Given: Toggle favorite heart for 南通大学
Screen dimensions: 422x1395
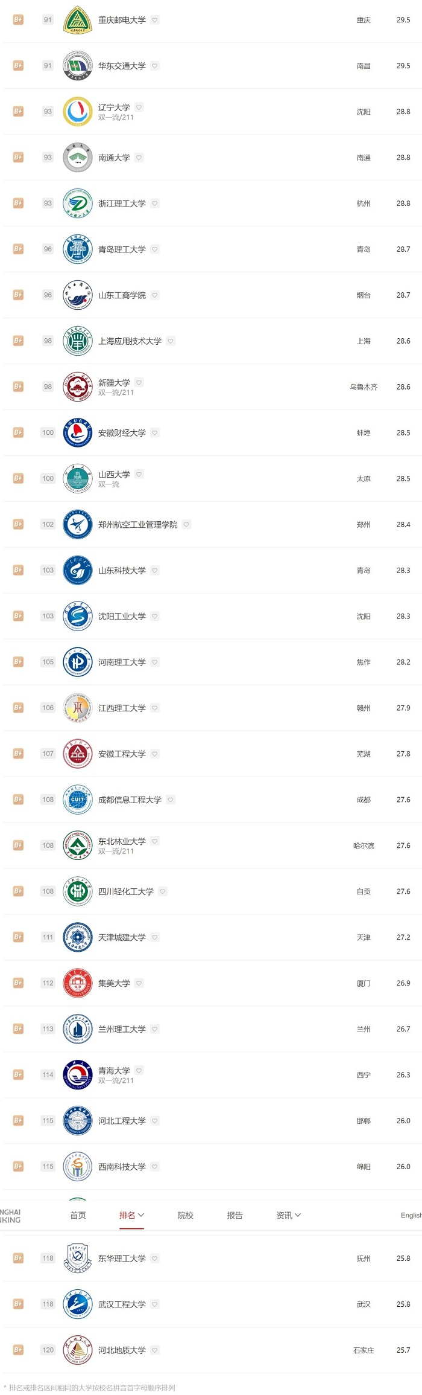Looking at the screenshot, I should 139,158.
